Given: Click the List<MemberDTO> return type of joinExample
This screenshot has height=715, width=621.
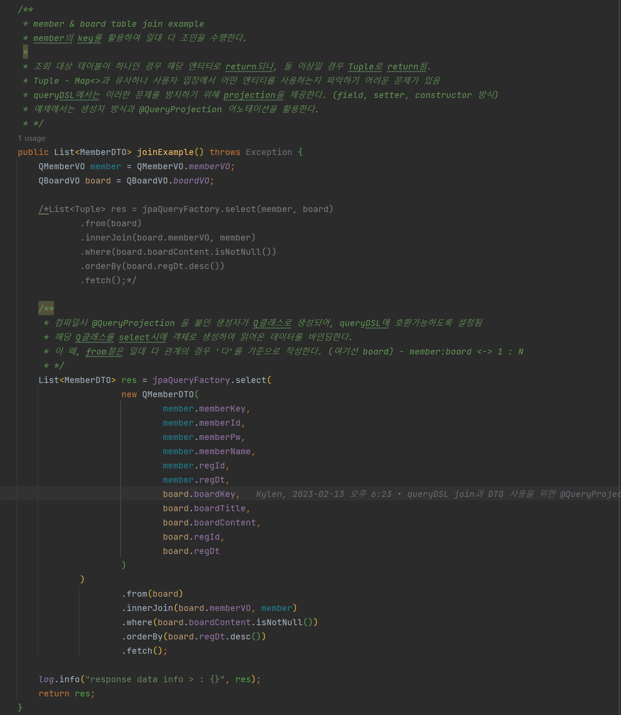Looking at the screenshot, I should coord(93,152).
